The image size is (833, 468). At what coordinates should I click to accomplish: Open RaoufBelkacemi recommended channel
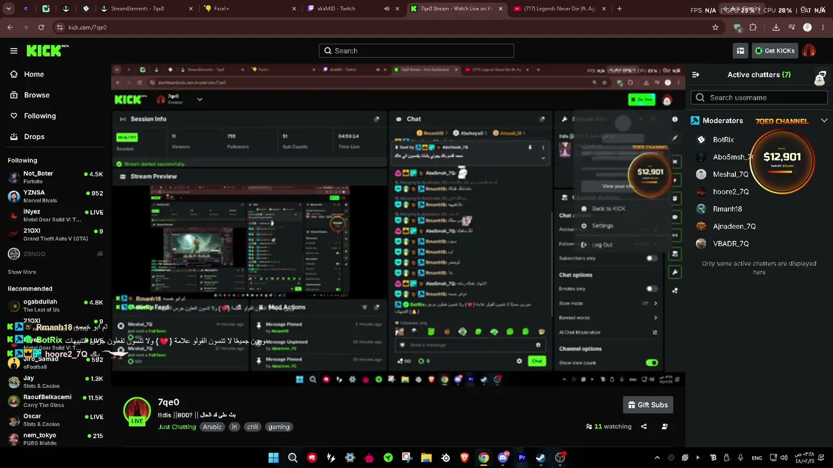pos(55,401)
